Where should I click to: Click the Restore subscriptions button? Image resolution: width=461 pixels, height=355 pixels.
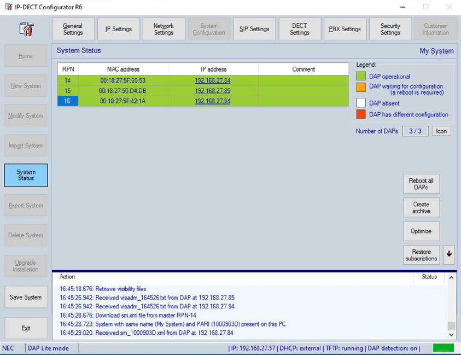coord(421,255)
